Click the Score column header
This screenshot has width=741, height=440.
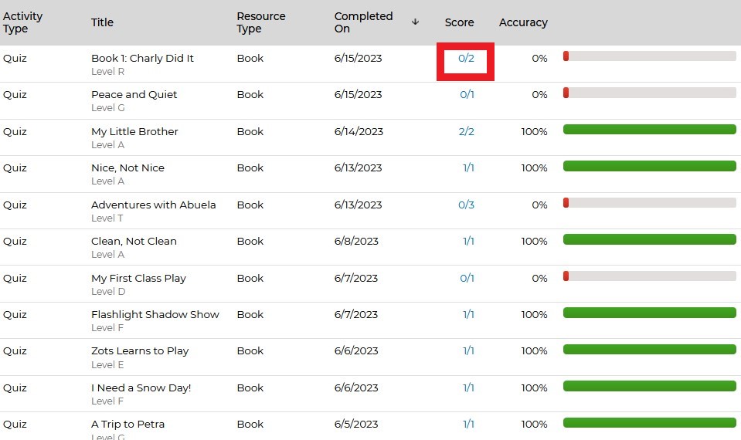click(x=459, y=22)
